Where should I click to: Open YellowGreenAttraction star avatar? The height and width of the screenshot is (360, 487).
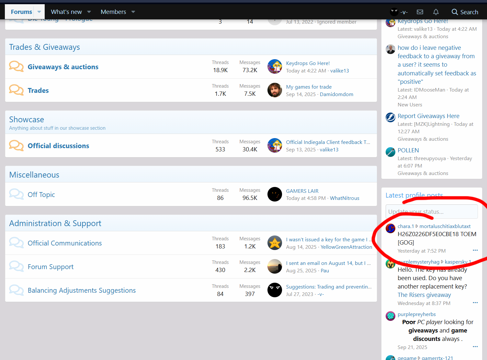275,243
